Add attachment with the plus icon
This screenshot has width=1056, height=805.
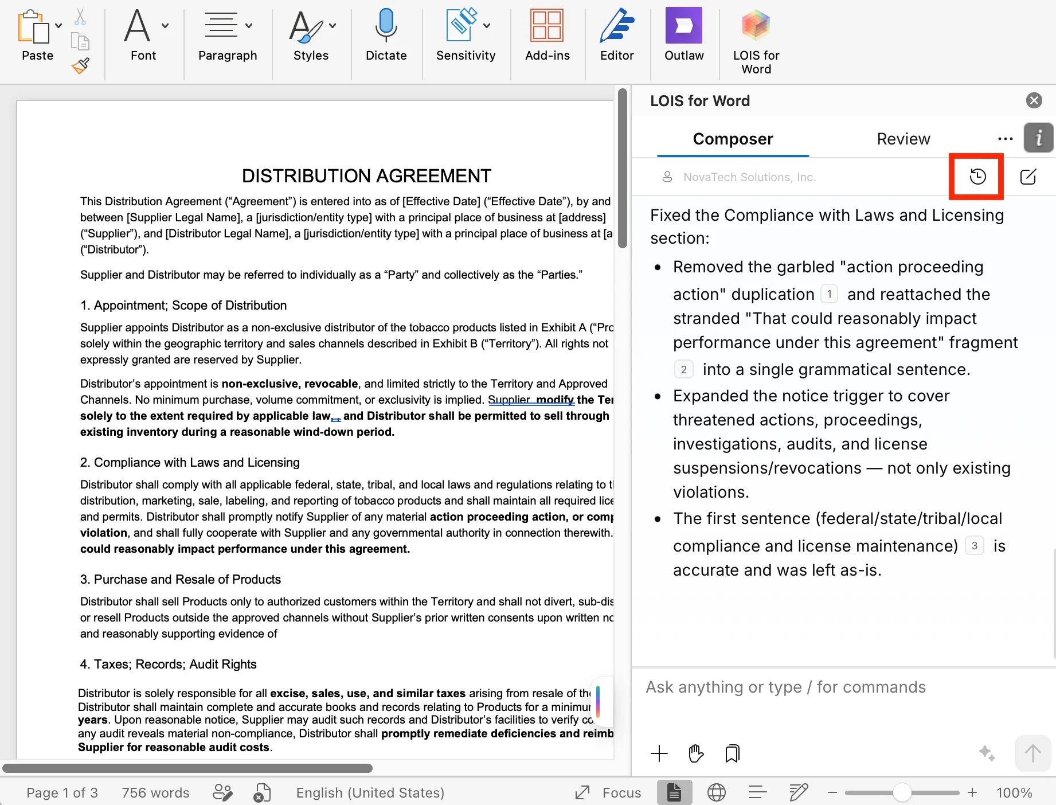[659, 753]
